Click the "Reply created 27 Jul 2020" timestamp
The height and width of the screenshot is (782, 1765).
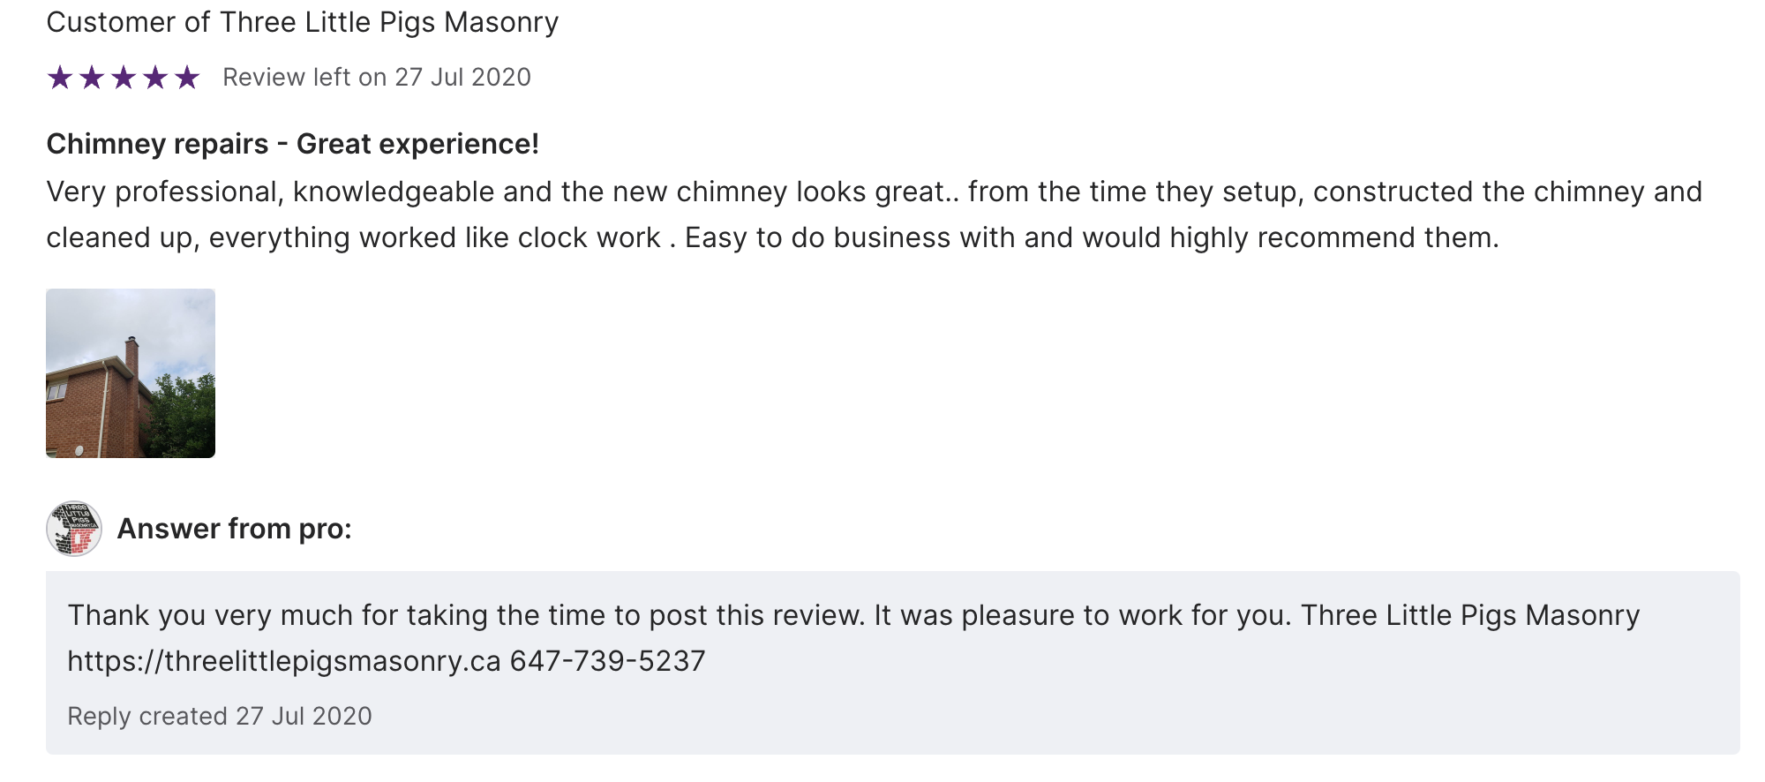point(220,716)
